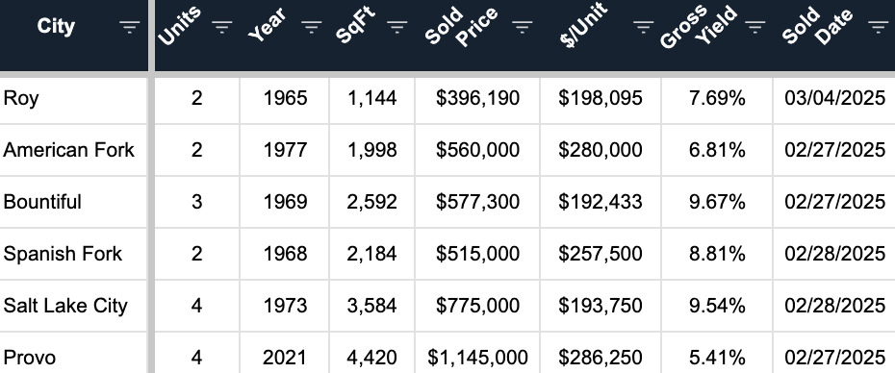This screenshot has width=895, height=373.
Task: Click the 9.67% gross yield cell
Action: coord(717,202)
